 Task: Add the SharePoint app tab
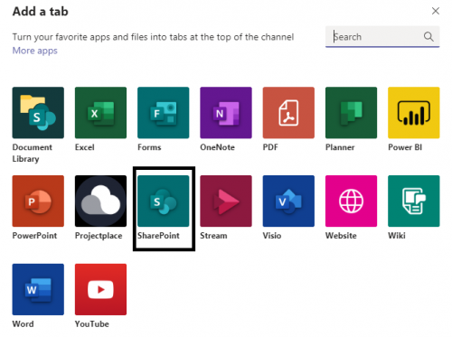click(x=164, y=201)
